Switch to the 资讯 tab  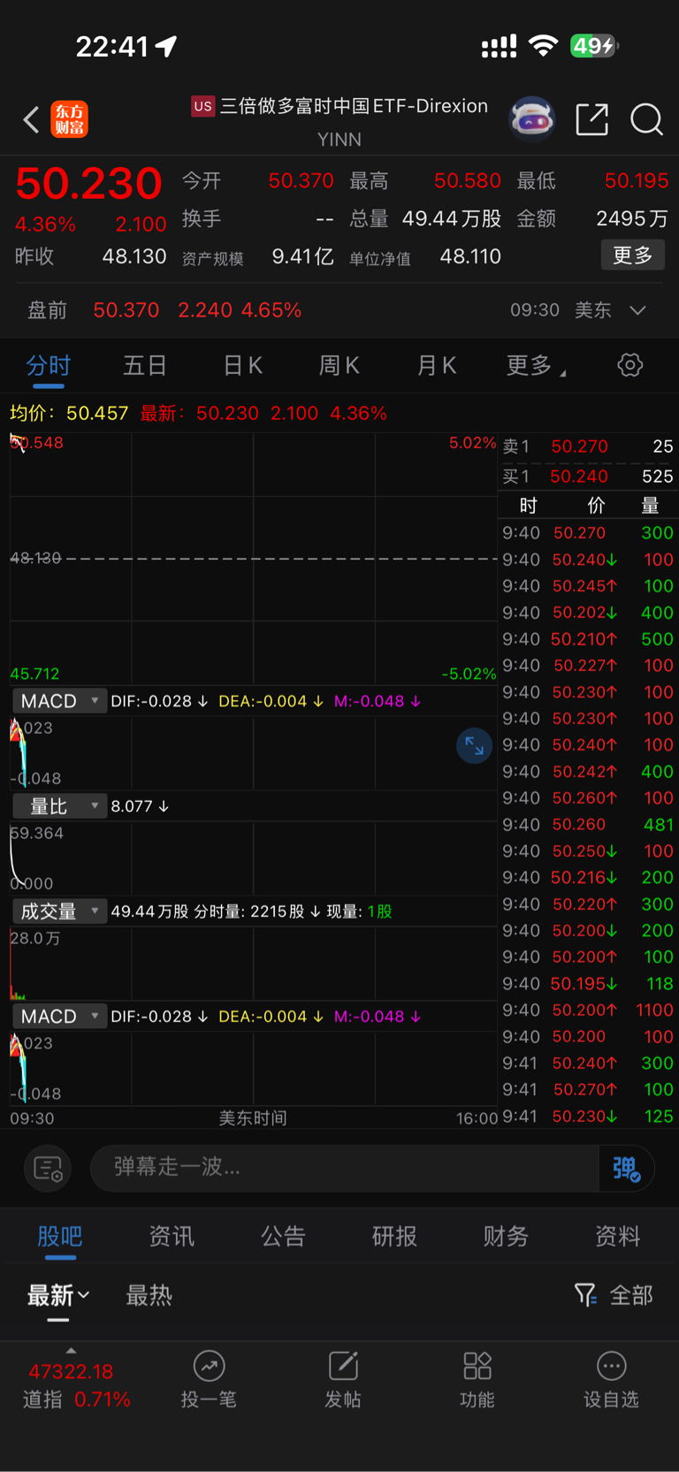coord(172,1236)
